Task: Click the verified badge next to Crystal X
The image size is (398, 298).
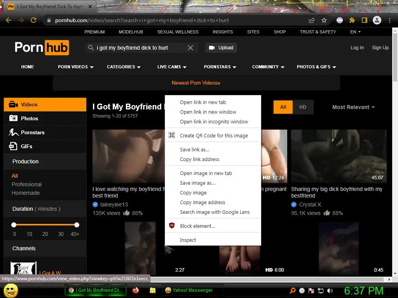Action: coord(294,204)
